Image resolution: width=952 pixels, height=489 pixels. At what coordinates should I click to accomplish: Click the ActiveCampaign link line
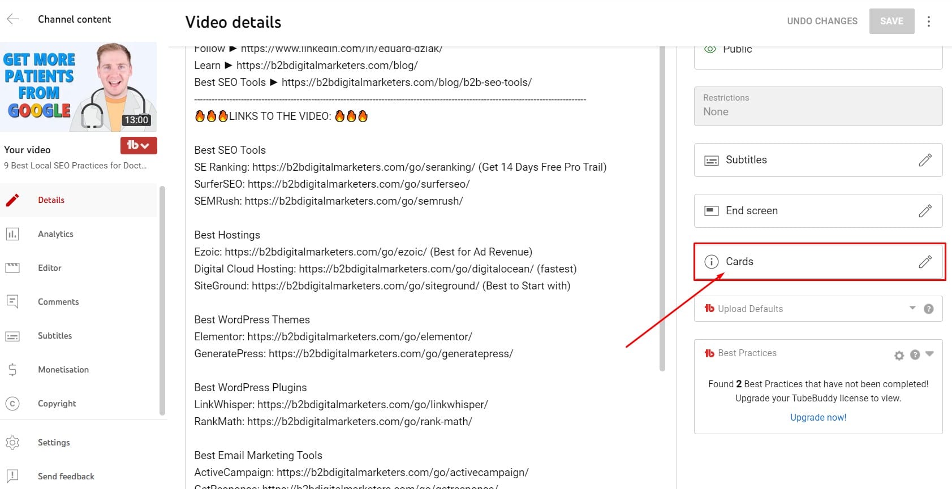coord(361,473)
